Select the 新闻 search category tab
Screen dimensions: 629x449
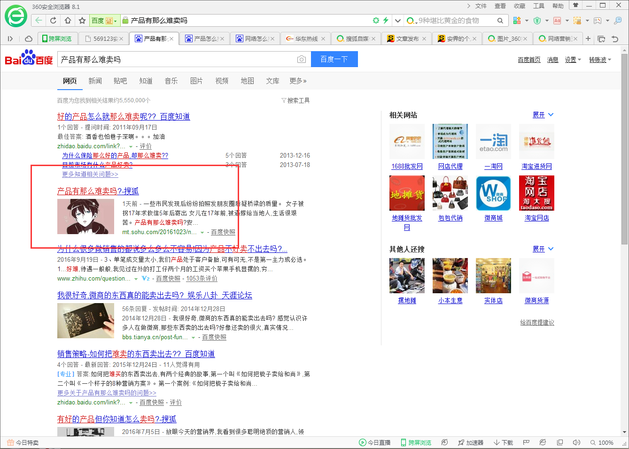[95, 81]
